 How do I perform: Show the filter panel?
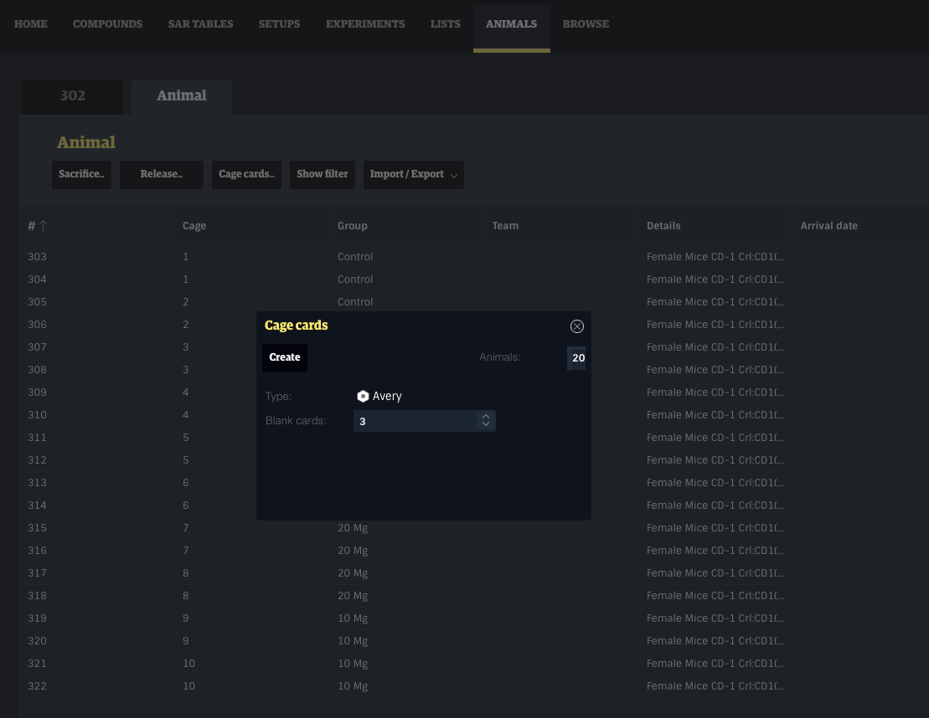coord(323,174)
